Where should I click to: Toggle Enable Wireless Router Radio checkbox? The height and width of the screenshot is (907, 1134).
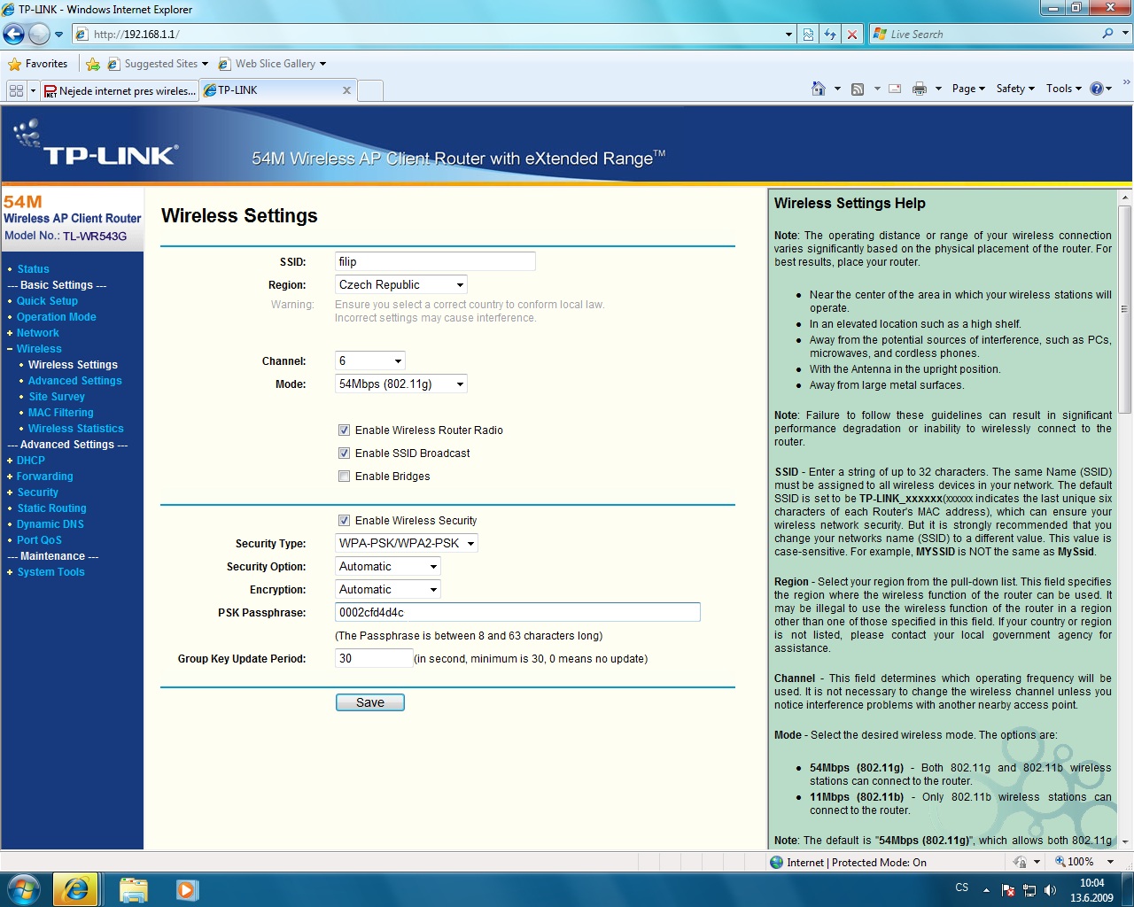tap(344, 430)
